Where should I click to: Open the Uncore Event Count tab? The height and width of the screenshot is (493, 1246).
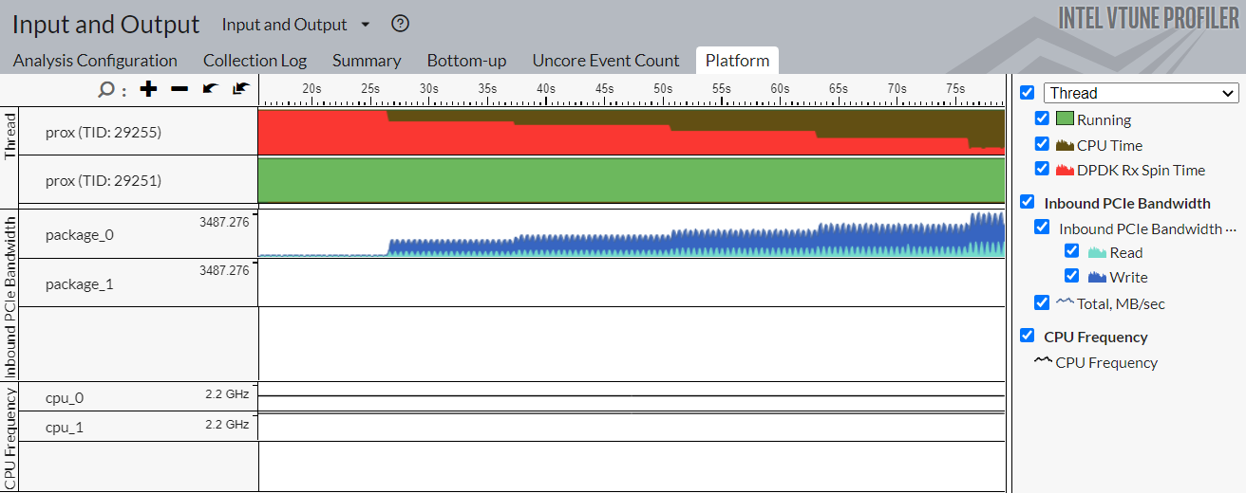click(606, 61)
